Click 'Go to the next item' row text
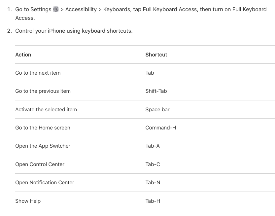The width and height of the screenshot is (275, 216). [x=38, y=73]
